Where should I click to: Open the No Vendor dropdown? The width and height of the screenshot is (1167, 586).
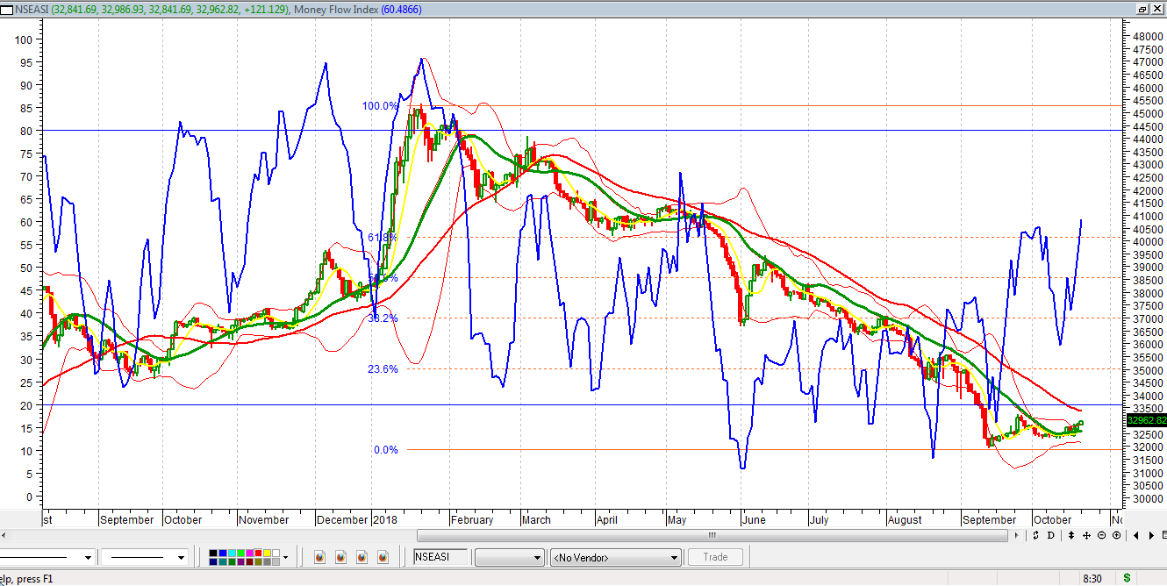(615, 557)
